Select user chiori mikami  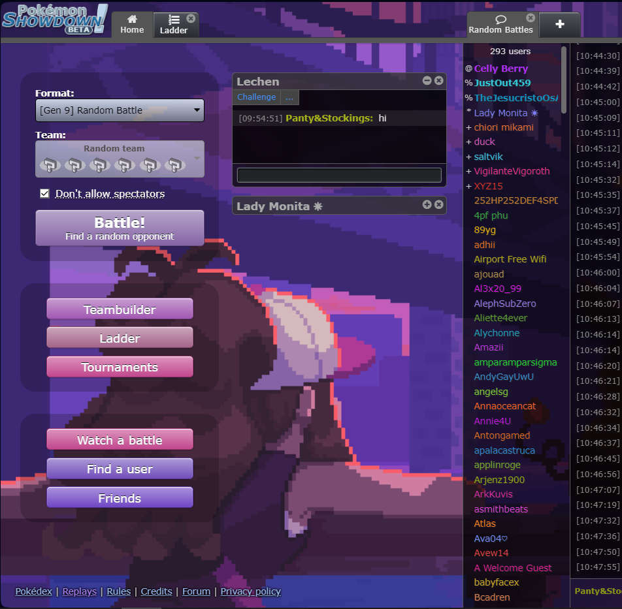pyautogui.click(x=504, y=127)
